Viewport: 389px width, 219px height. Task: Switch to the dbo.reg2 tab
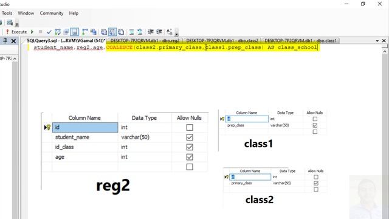(x=145, y=41)
